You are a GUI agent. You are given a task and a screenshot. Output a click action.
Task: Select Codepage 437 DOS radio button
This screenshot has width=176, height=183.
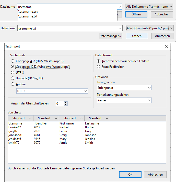pyautogui.click(x=13, y=61)
